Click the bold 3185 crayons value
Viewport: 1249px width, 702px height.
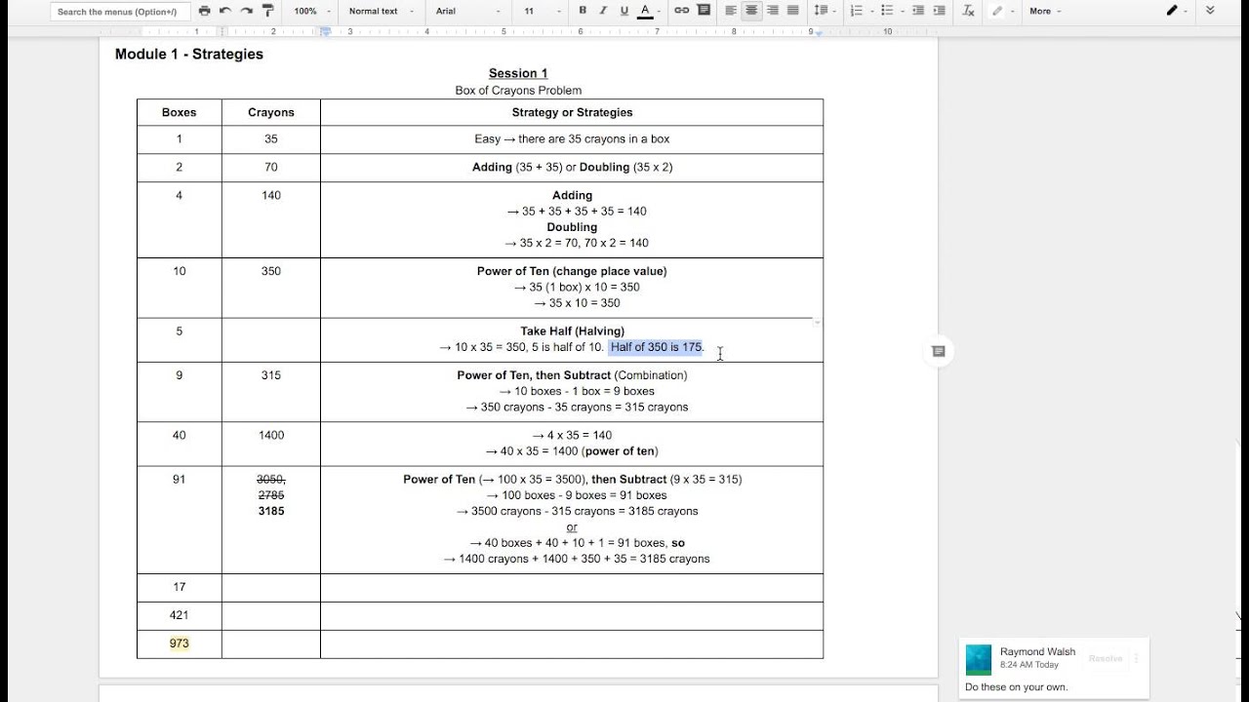click(271, 511)
